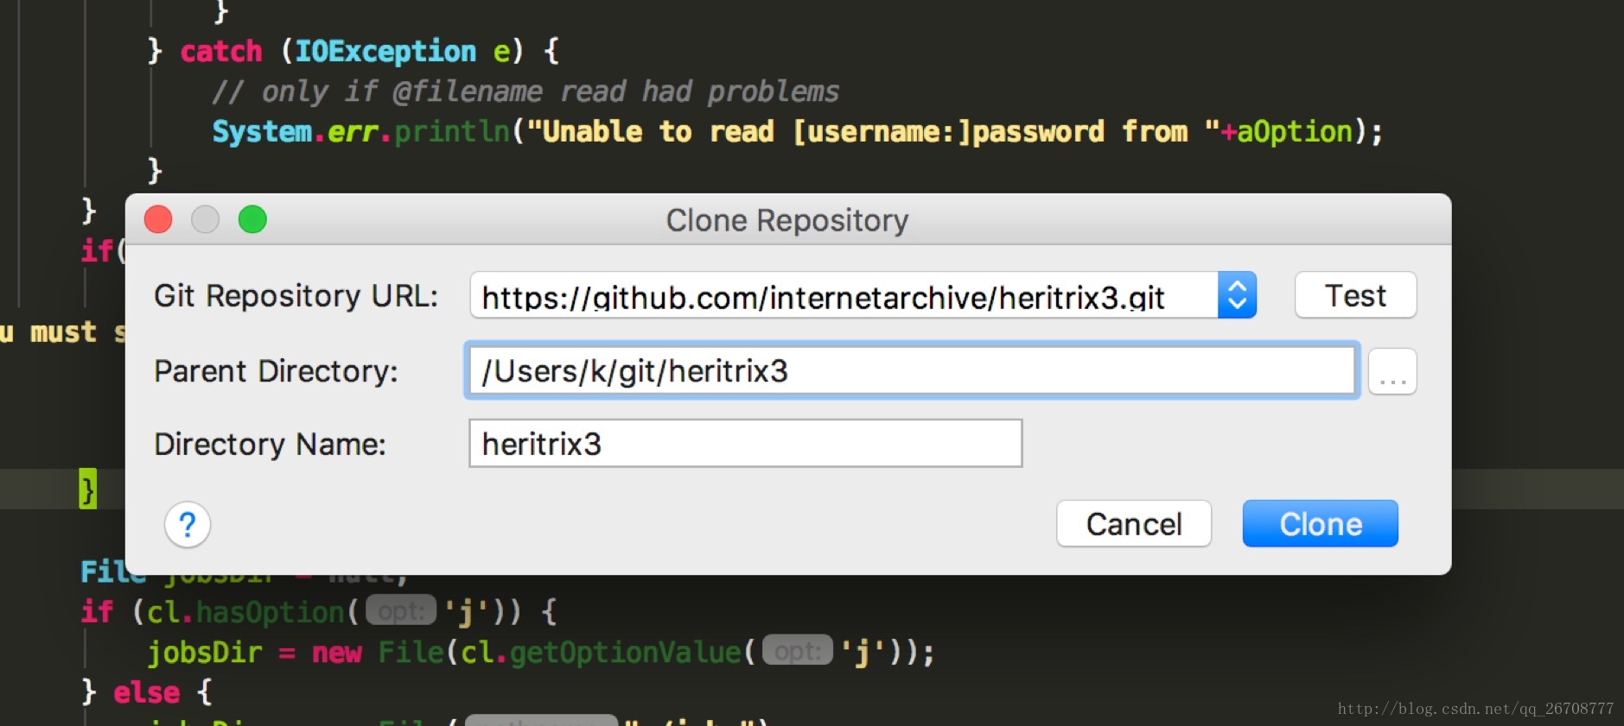Image resolution: width=1624 pixels, height=726 pixels.
Task: Click 'hasOption' in the editor code
Action: (271, 612)
